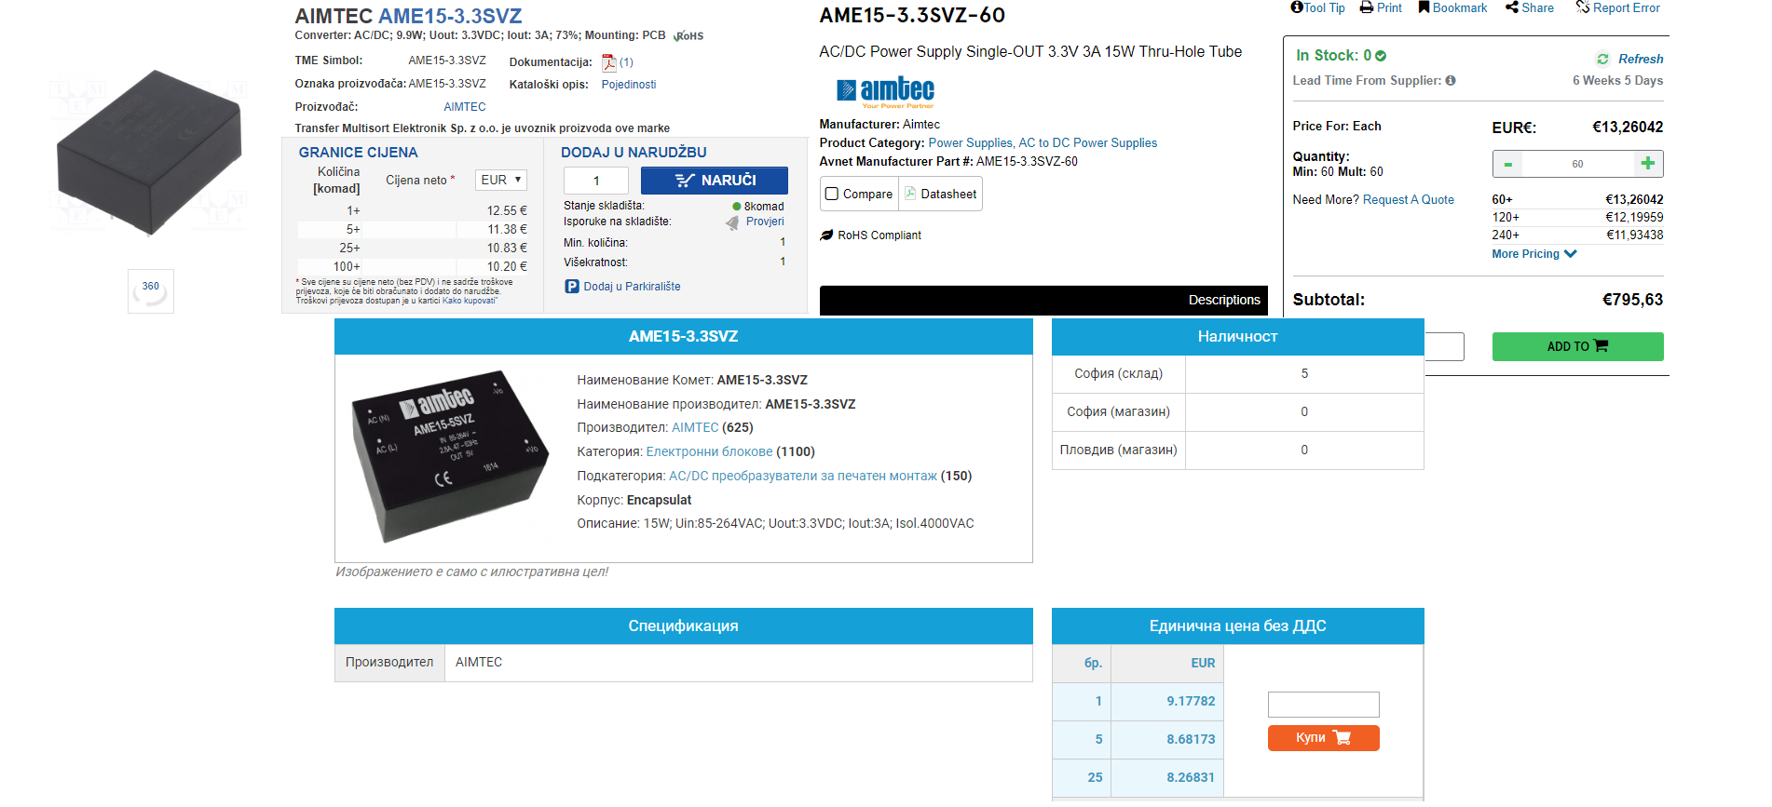The height and width of the screenshot is (807, 1772).
Task: Click the Share icon
Action: click(1512, 7)
